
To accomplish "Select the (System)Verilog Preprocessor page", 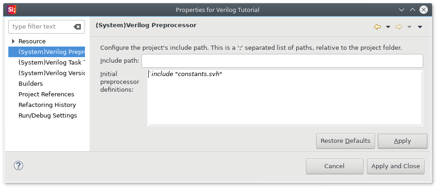I will (47, 52).
